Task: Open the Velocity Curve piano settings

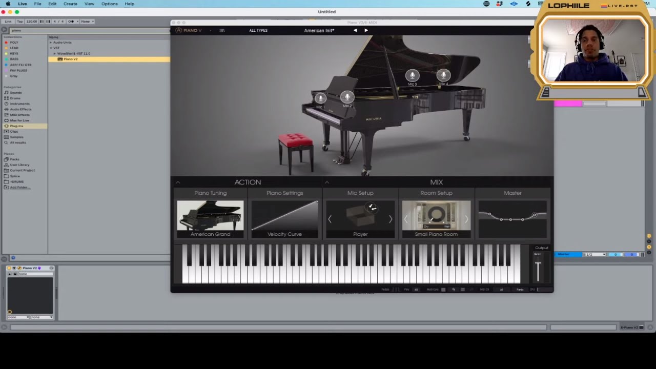Action: 284,219
